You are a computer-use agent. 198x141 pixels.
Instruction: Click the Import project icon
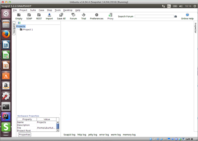point(49,16)
